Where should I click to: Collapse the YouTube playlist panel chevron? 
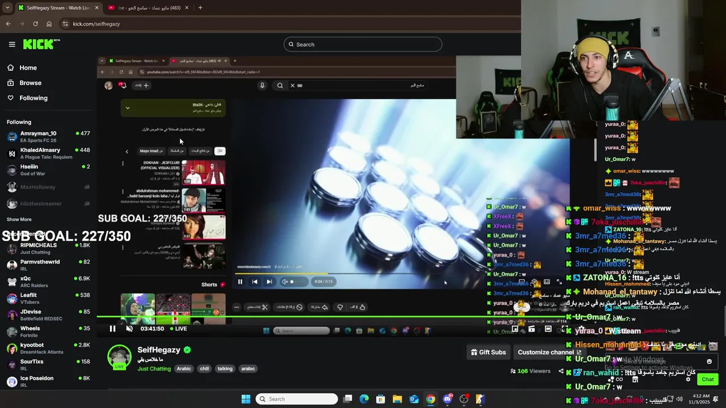coord(128,108)
